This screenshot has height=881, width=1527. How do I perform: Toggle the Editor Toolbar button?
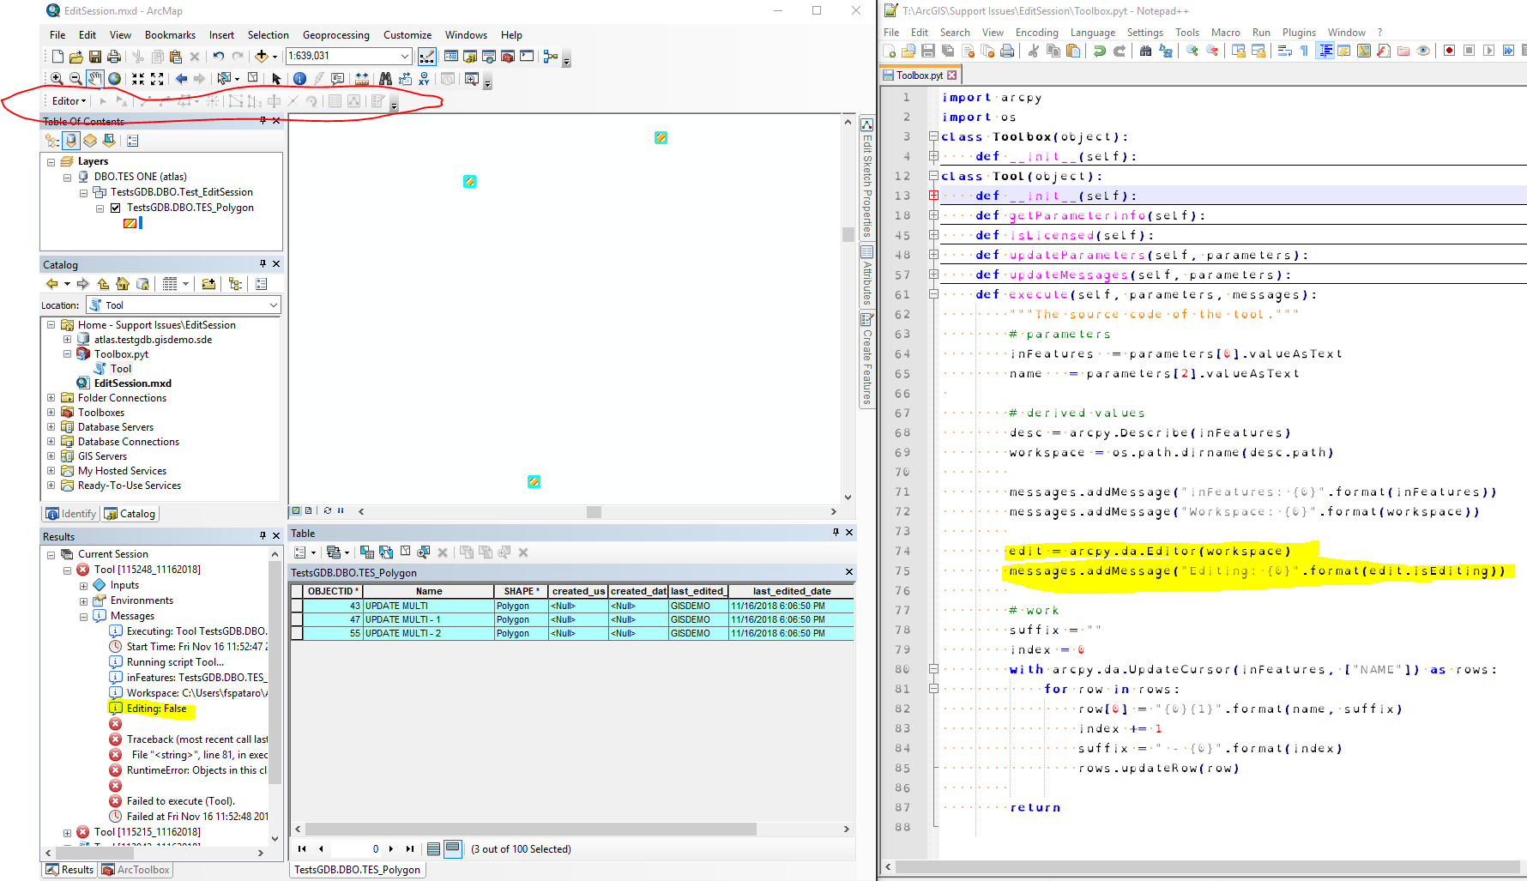click(x=427, y=57)
